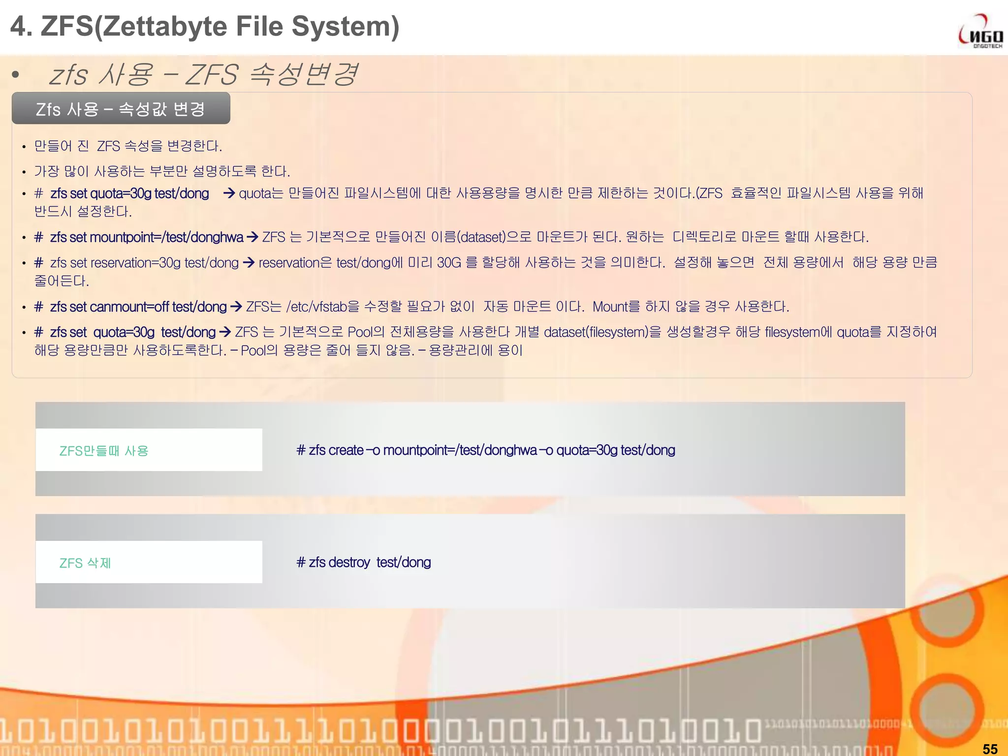Click the subtitle 'zfs 사용 – ZFS 속성변경'
The height and width of the screenshot is (756, 1008).
tap(203, 74)
